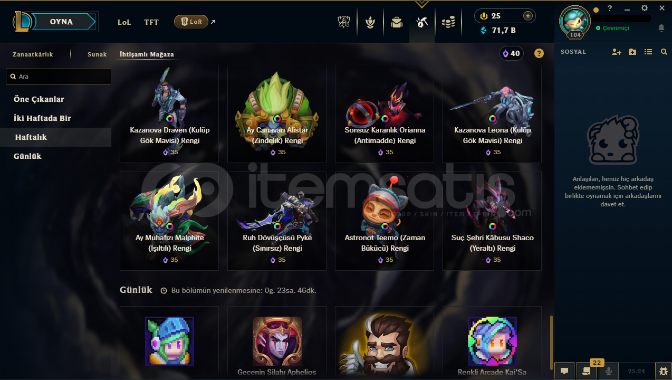This screenshot has height=380, width=672.
Task: Click the yellow help question mark
Action: click(539, 53)
